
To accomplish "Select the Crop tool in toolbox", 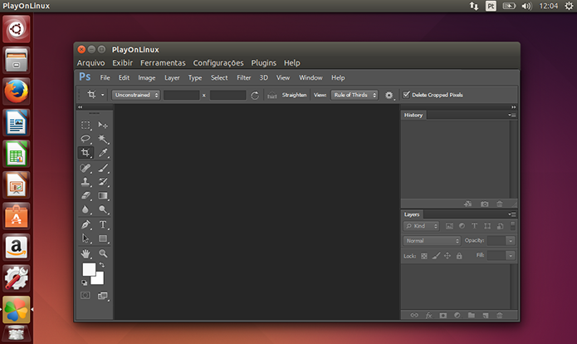I will [86, 153].
